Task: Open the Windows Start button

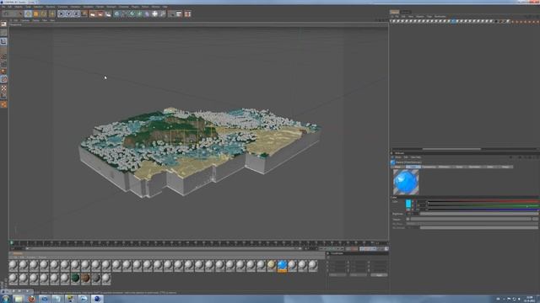Action: (6, 299)
